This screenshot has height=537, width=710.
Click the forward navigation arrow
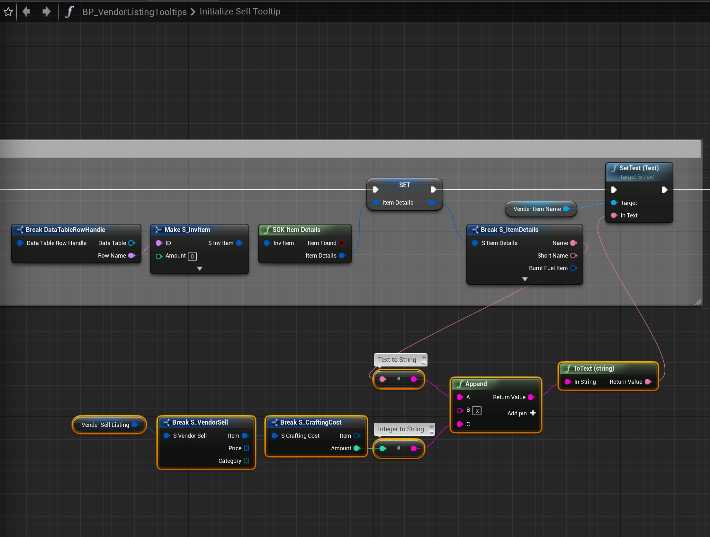tap(46, 12)
